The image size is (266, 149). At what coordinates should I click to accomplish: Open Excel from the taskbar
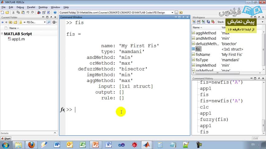[x=83, y=145]
